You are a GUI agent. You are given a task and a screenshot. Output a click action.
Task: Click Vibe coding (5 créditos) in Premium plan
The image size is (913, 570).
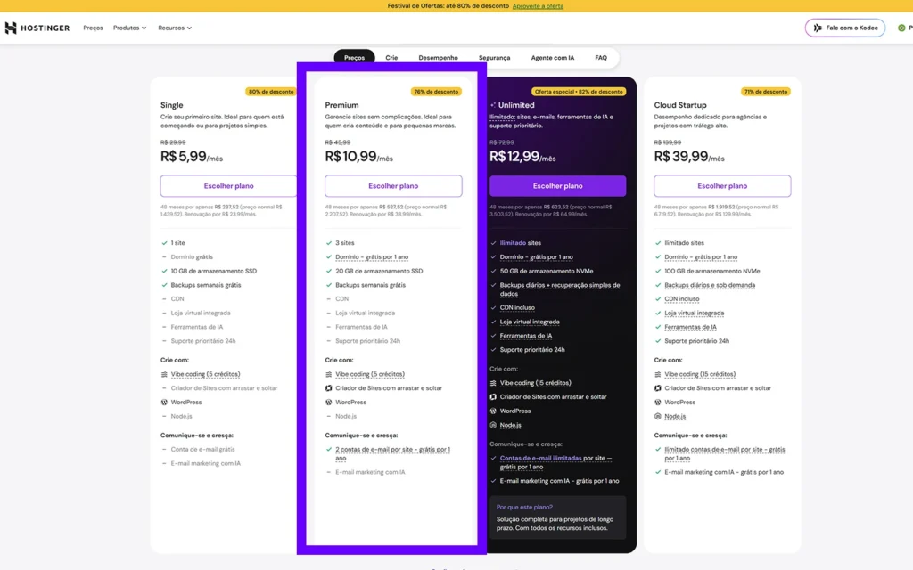(x=370, y=375)
